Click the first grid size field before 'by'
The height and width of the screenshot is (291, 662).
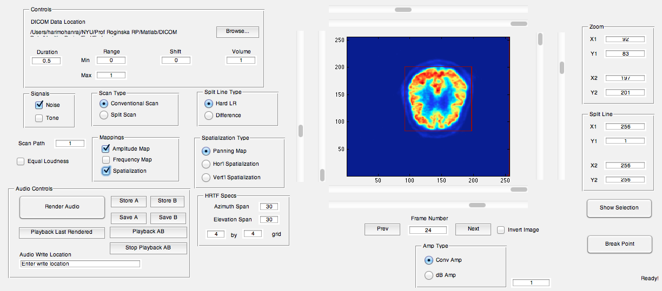(x=216, y=234)
